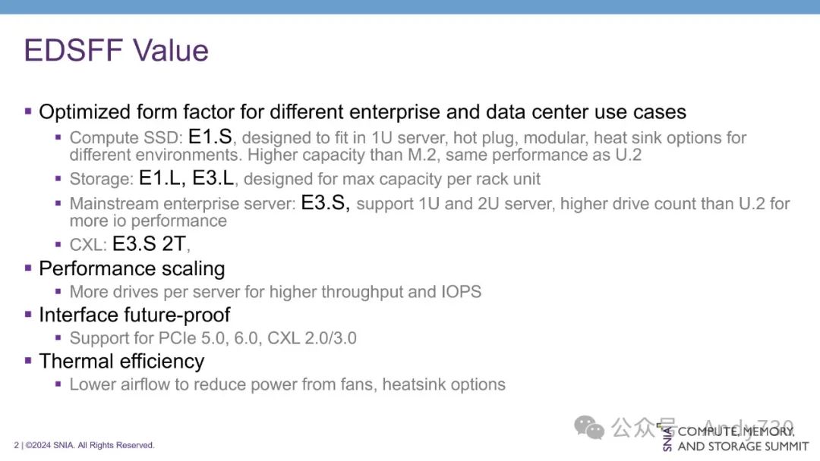Click the Lower airflow heatsink options line

tap(287, 384)
